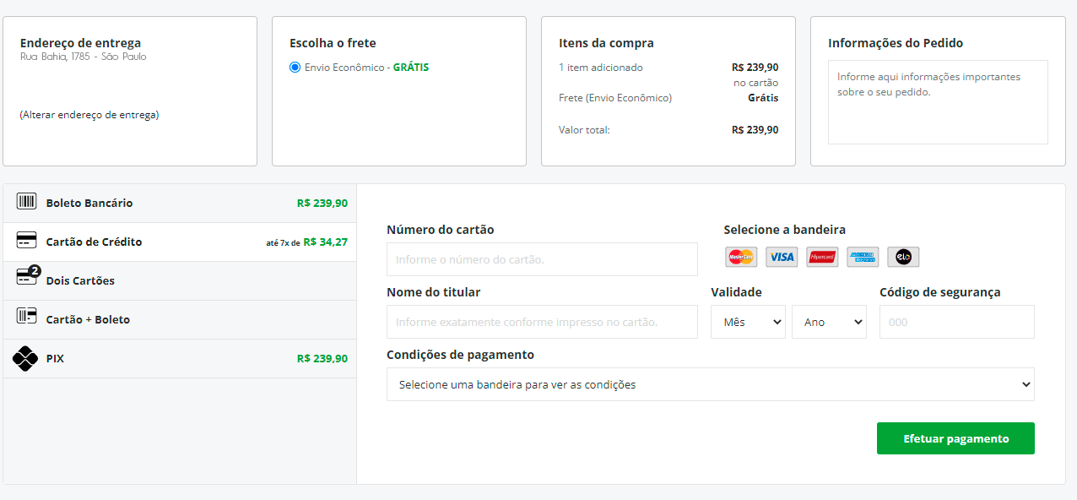Switch to PIX payment tab

tap(180, 359)
